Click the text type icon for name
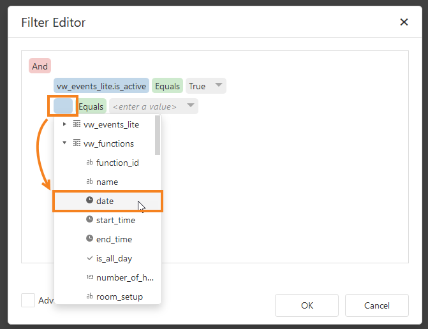 point(89,182)
